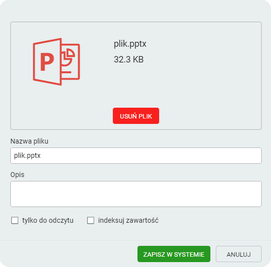Click the letter P on the PowerPoint icon
Viewport: 271px width, 267px height.
[47, 62]
